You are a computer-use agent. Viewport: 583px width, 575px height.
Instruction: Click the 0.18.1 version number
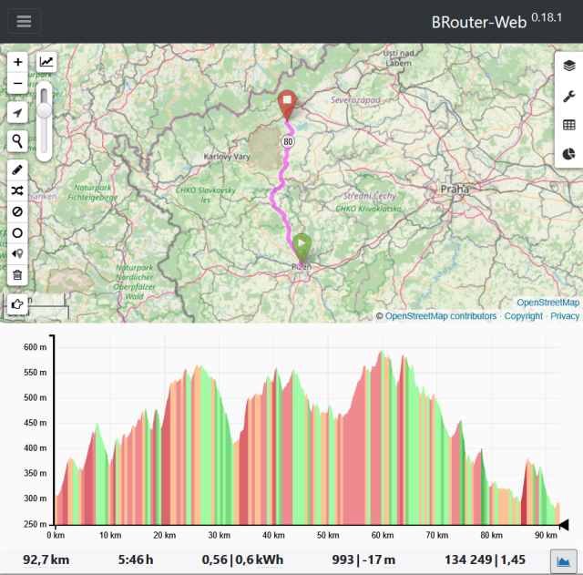click(x=547, y=17)
